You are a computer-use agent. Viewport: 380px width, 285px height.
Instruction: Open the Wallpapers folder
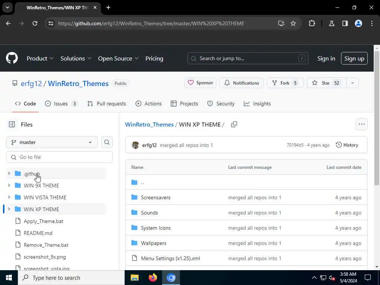(x=154, y=243)
